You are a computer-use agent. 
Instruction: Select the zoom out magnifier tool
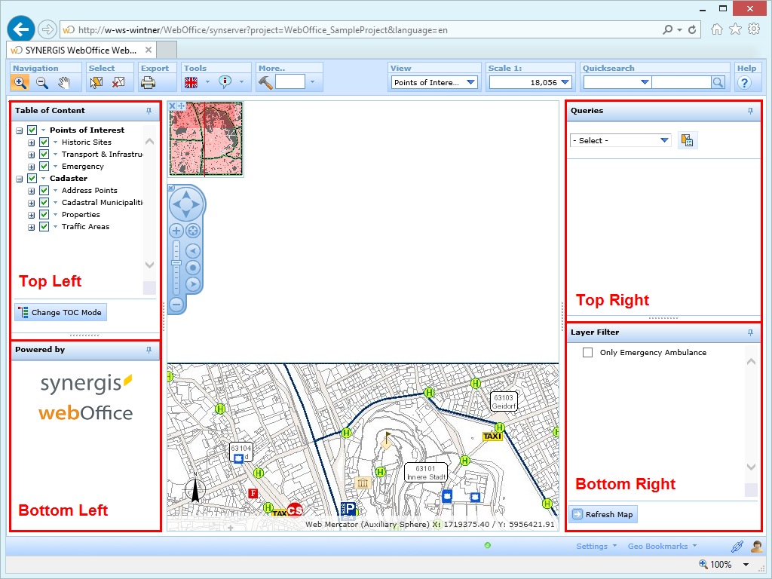42,82
